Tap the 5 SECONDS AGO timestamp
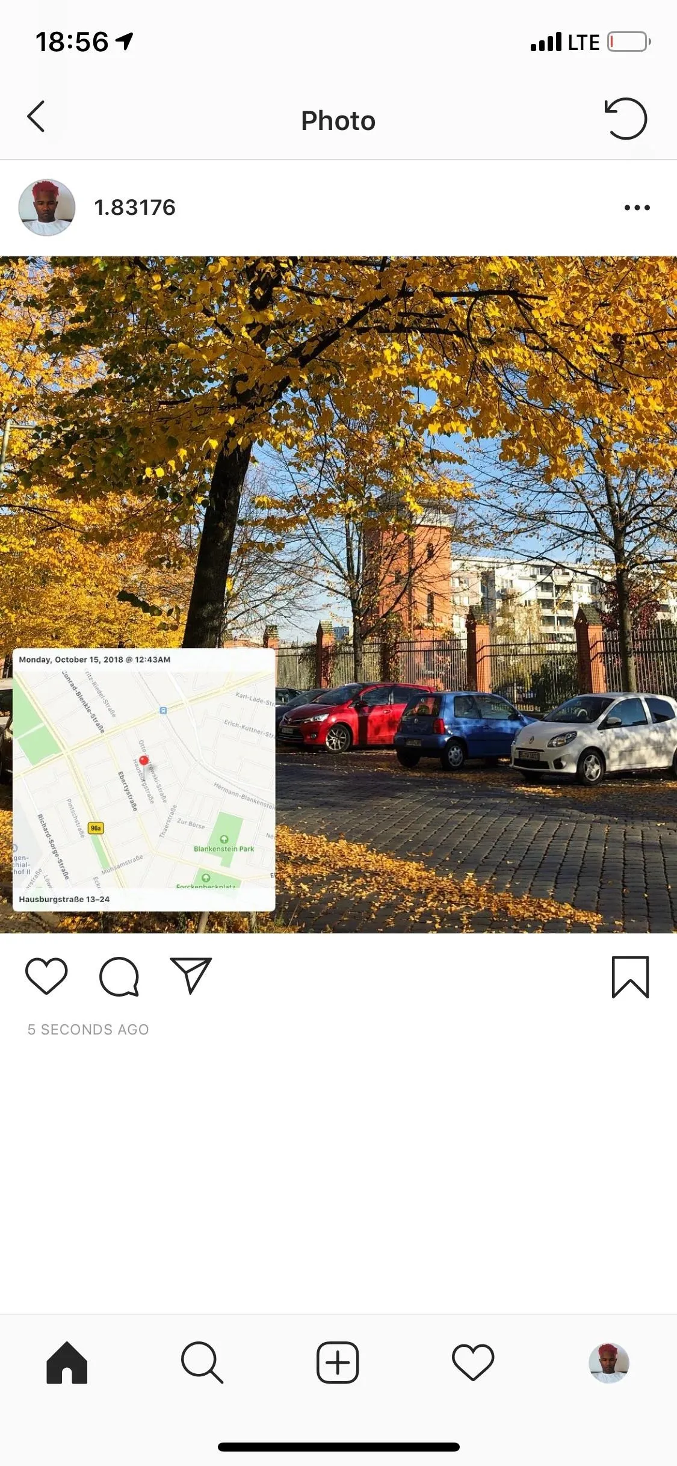Image resolution: width=677 pixels, height=1466 pixels. pos(88,1030)
